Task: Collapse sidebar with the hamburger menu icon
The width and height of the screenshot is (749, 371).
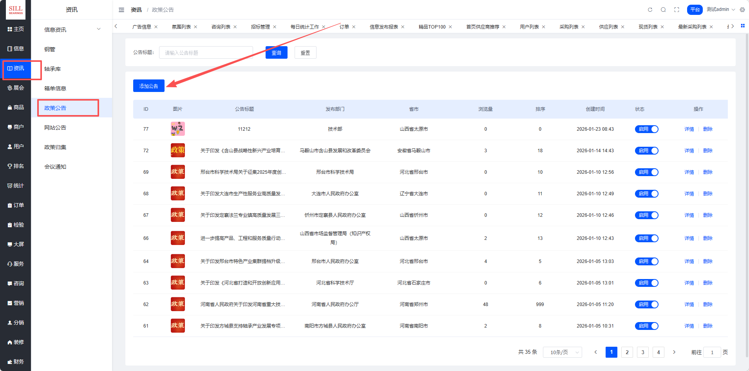Action: click(121, 10)
